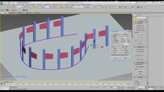This screenshot has width=164, height=92.
Task: Click the Pick Points button
Action: click(126, 34)
